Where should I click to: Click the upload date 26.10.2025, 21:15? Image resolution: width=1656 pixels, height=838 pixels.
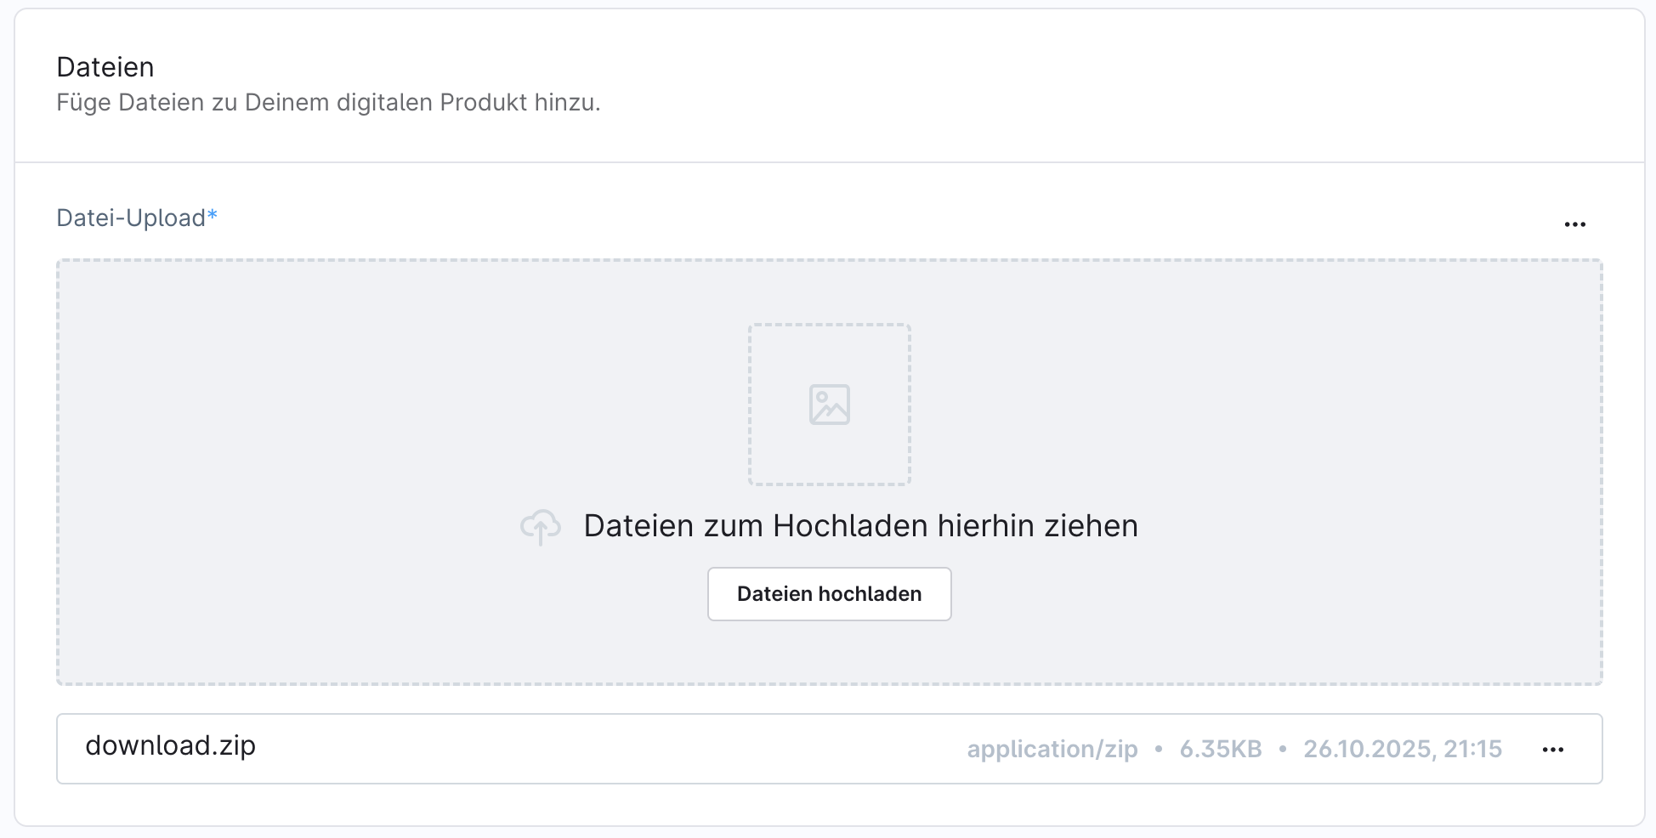1402,749
